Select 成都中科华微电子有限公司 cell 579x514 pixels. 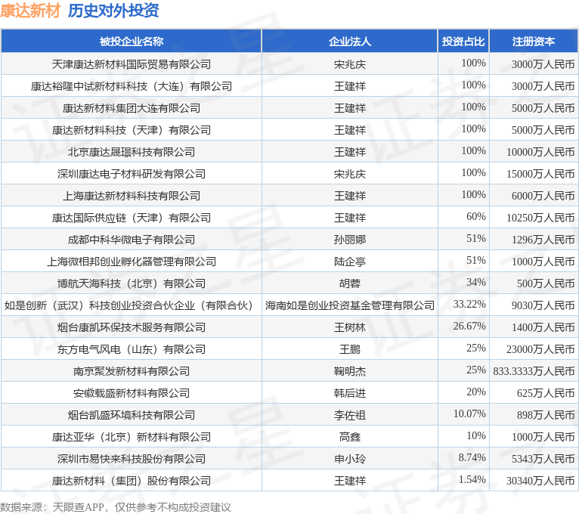point(131,240)
